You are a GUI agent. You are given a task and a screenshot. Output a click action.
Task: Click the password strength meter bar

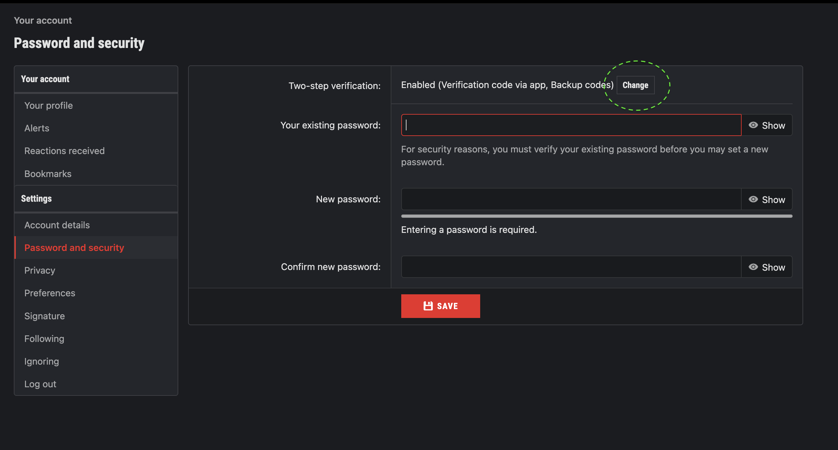(x=597, y=216)
